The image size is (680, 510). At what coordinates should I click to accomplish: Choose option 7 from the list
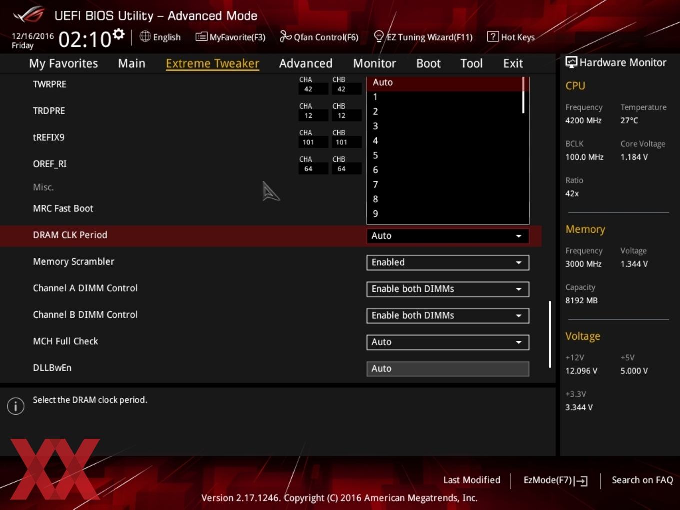[444, 184]
